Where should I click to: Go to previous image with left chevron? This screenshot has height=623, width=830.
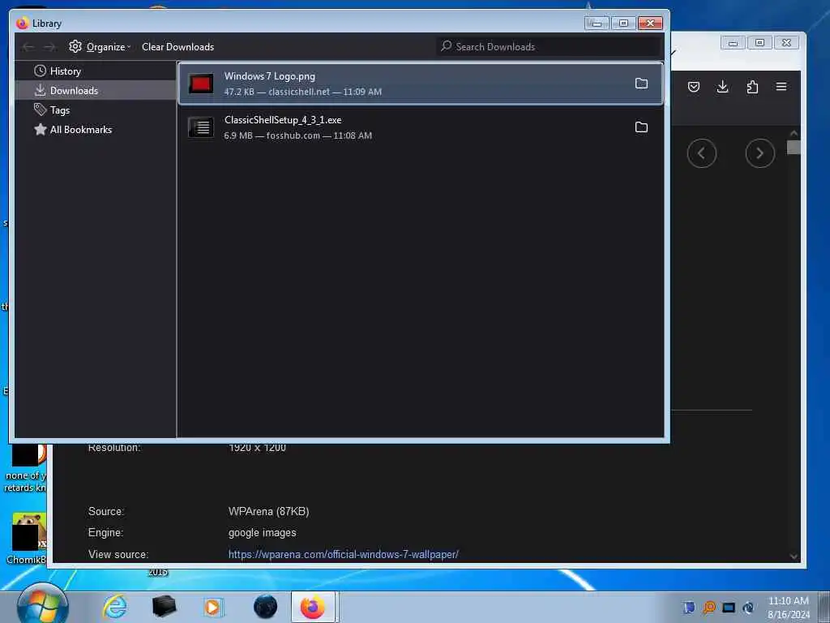(x=701, y=153)
